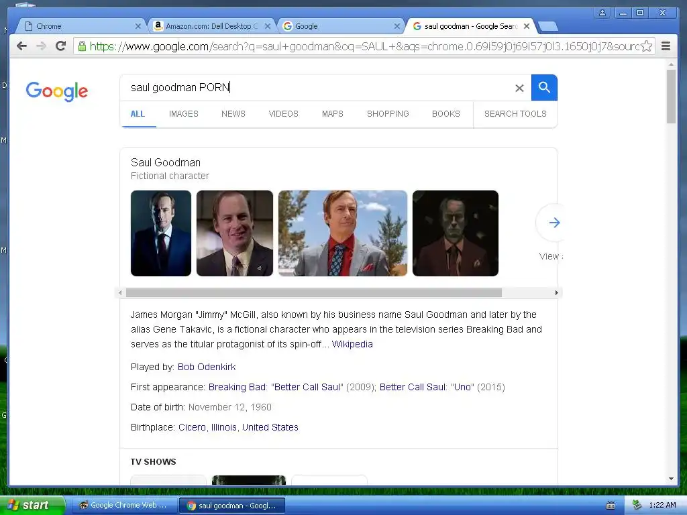Screen dimensions: 687x515
Task: Close the Amazon.com tab
Action: (267, 26)
